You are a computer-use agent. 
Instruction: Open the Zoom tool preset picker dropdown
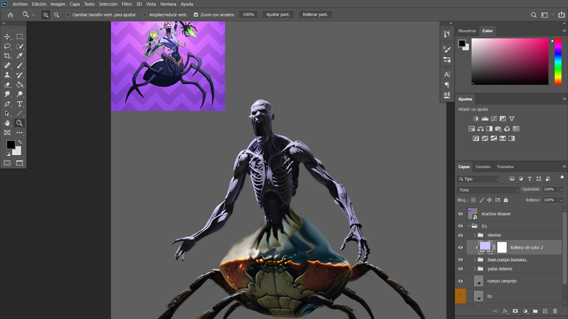pos(34,15)
